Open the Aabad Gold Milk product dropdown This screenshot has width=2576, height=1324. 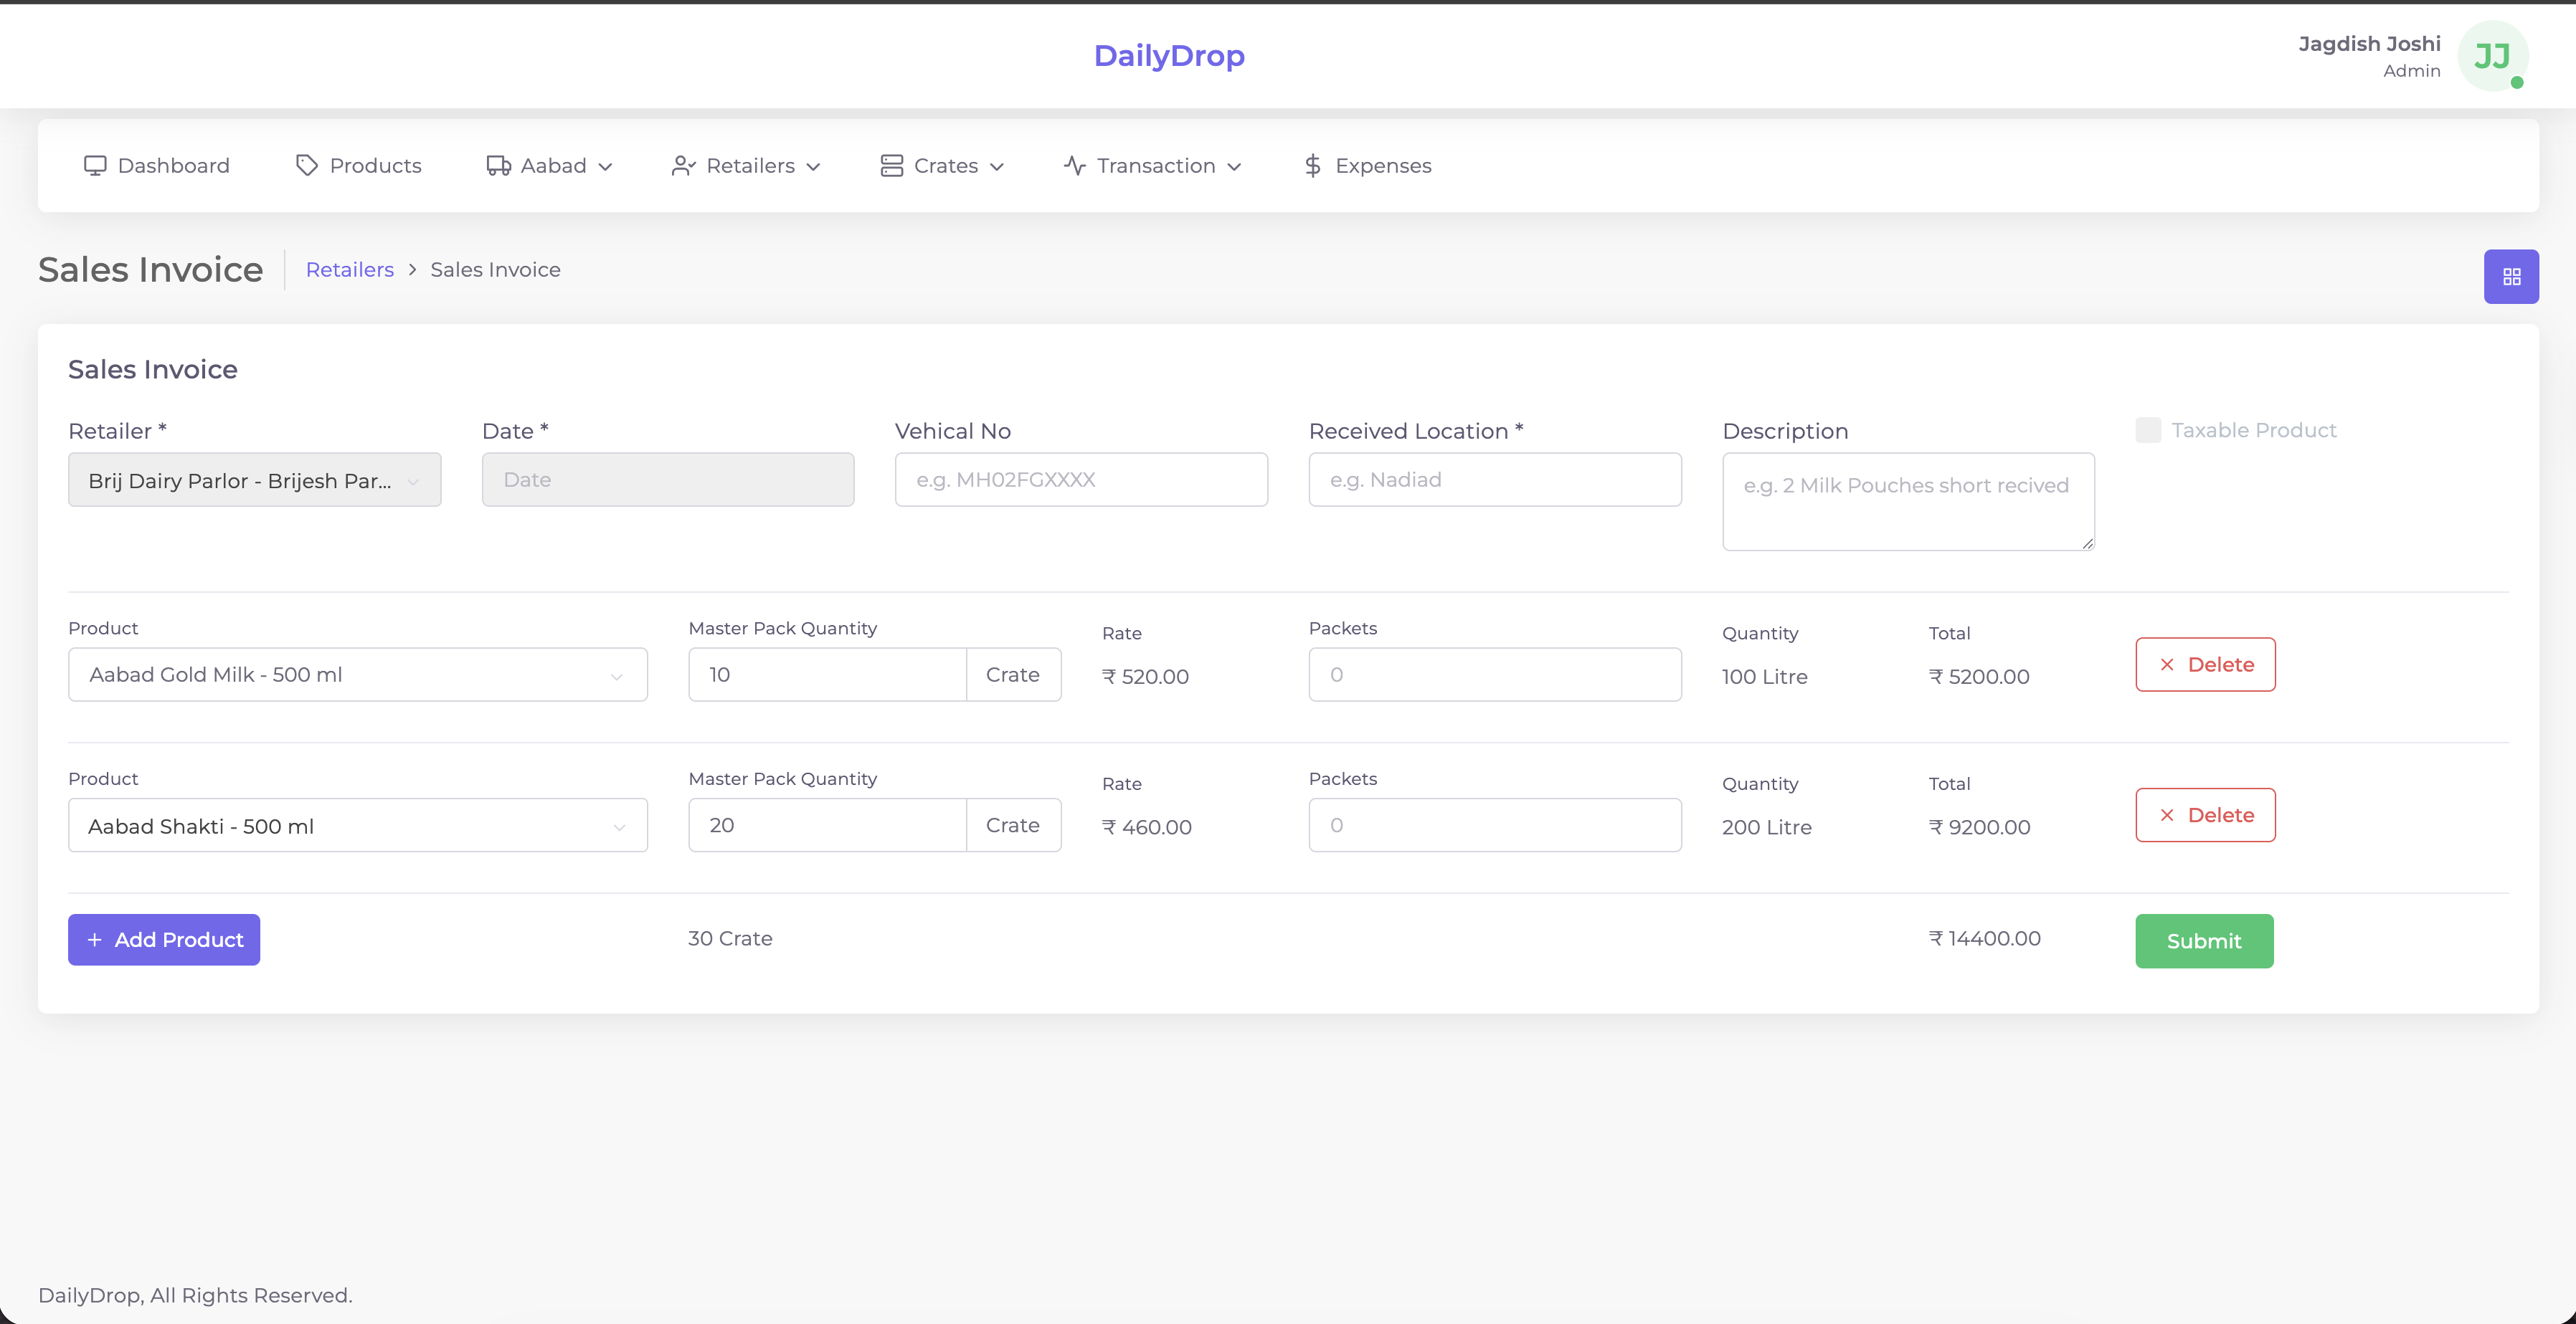357,675
